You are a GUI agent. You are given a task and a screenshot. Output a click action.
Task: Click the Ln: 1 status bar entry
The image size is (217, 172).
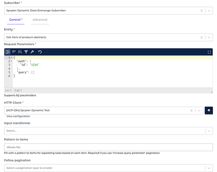8,90
